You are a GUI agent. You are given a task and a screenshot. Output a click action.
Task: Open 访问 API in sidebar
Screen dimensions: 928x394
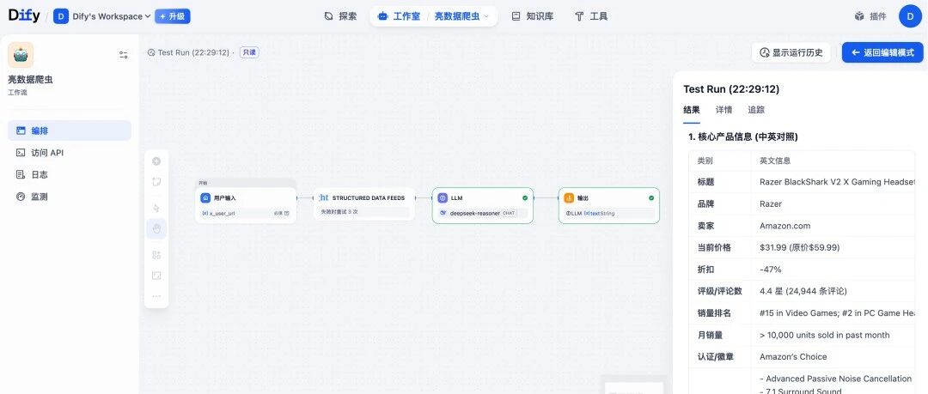click(x=70, y=153)
